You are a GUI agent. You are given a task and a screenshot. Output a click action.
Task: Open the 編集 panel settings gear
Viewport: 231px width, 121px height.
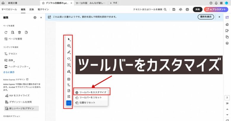pyautogui.click(x=35, y=17)
